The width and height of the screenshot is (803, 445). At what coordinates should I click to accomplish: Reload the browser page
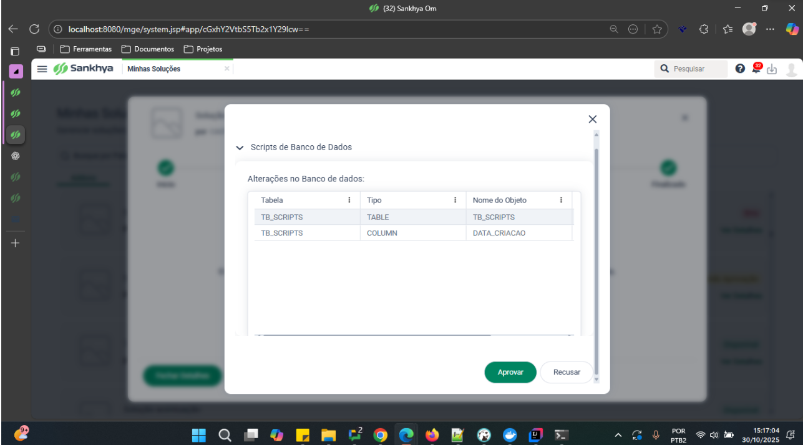pos(34,29)
